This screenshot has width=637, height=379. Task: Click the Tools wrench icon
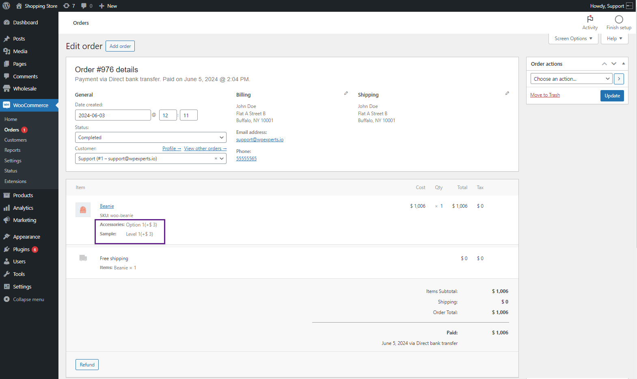(x=6, y=274)
